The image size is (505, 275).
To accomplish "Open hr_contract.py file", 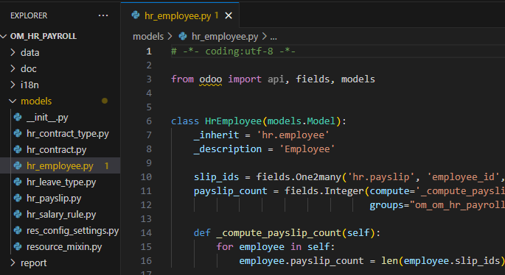I will (56, 149).
